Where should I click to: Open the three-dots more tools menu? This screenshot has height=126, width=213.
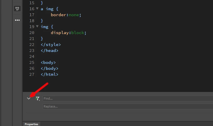point(17,20)
